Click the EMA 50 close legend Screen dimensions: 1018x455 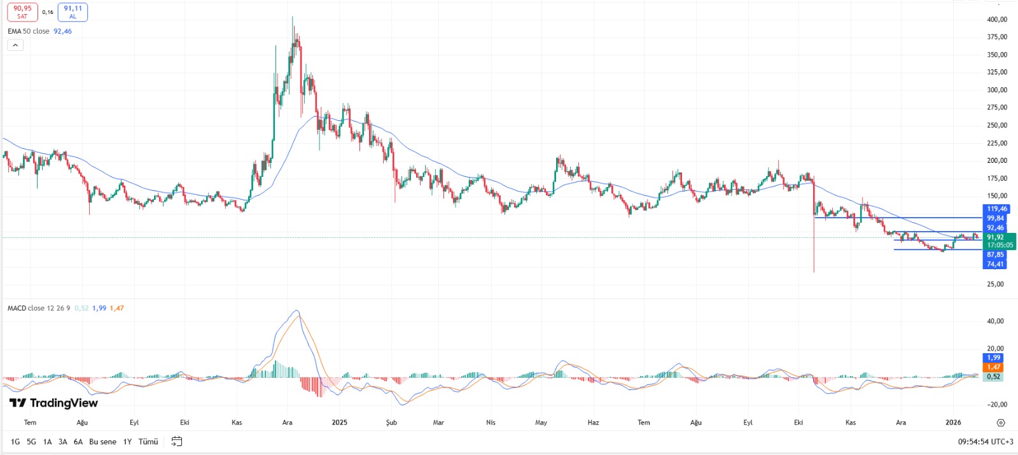coord(29,31)
